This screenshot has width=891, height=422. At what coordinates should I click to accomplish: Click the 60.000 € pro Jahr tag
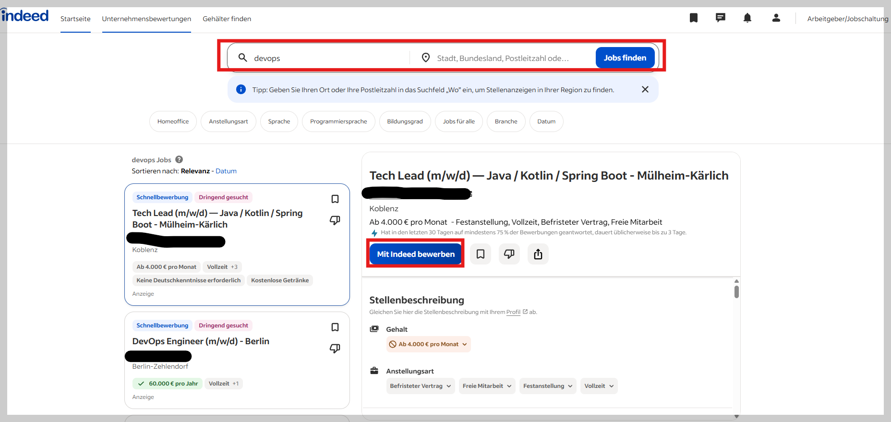(167, 384)
